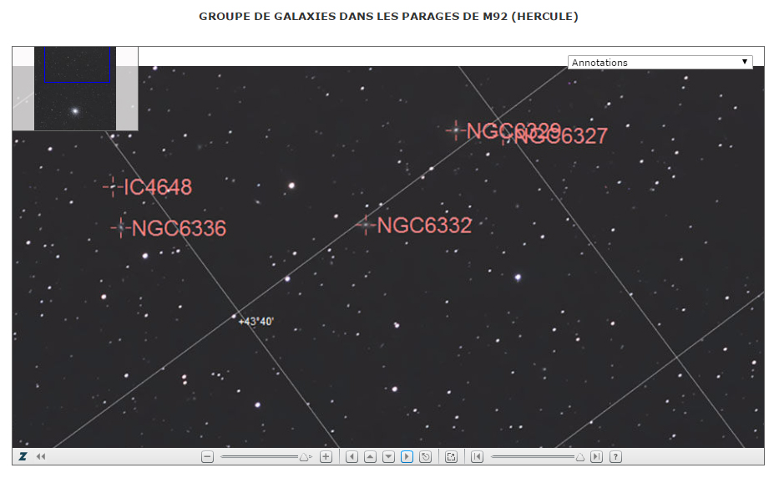The image size is (774, 478).
Task: Pan the image right with arrow button
Action: point(407,457)
